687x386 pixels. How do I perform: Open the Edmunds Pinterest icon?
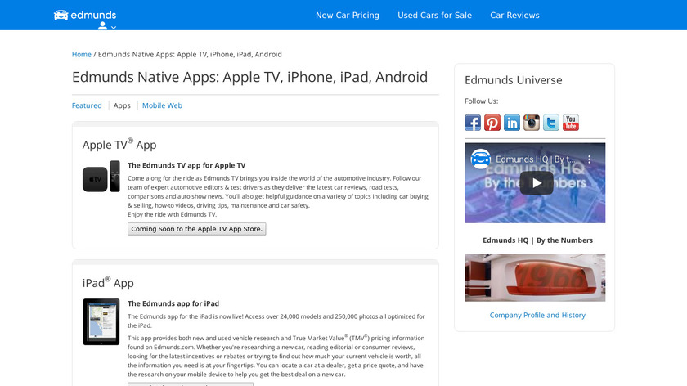coord(492,123)
